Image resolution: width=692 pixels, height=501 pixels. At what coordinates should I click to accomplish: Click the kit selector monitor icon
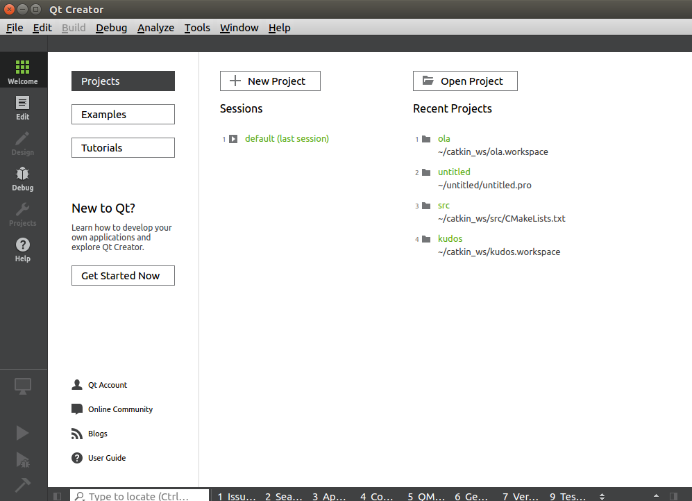pos(23,386)
